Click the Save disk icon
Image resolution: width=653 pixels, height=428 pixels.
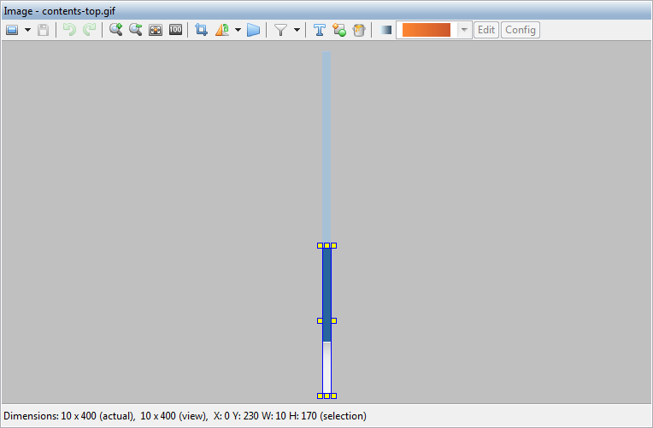point(44,30)
